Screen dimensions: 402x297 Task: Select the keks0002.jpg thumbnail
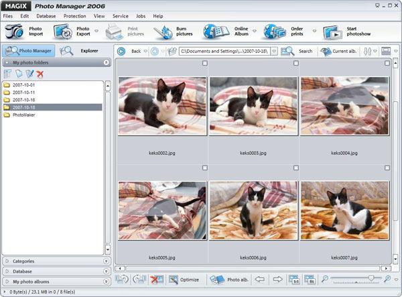point(162,106)
